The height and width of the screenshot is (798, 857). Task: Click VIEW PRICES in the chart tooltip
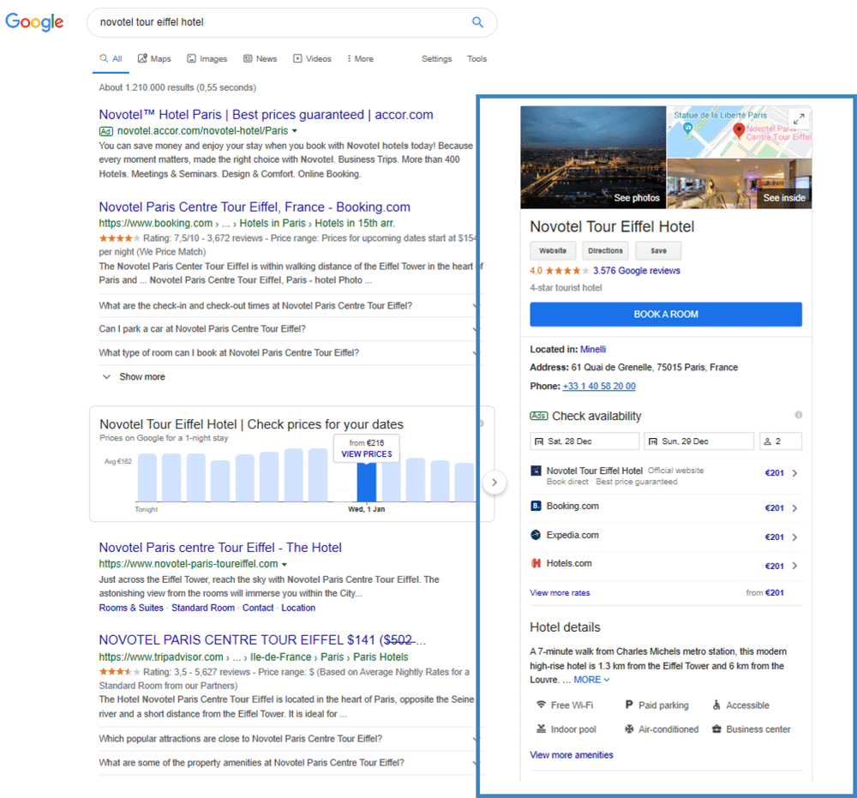coord(366,453)
